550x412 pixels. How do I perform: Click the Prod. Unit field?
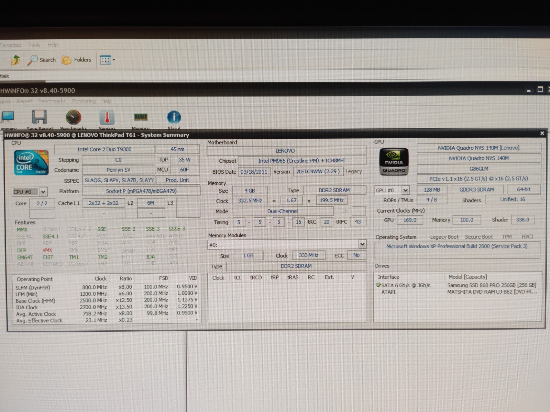pyautogui.click(x=178, y=180)
